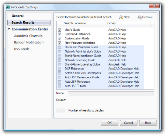This screenshot has width=166, height=135.
Task: Enable the Stand-Alone Licensing Guide checkbox
Action: click(60, 64)
